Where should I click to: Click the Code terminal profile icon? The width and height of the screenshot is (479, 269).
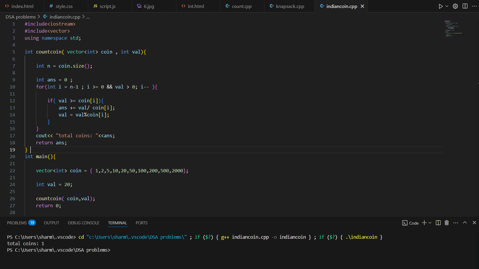(404, 223)
